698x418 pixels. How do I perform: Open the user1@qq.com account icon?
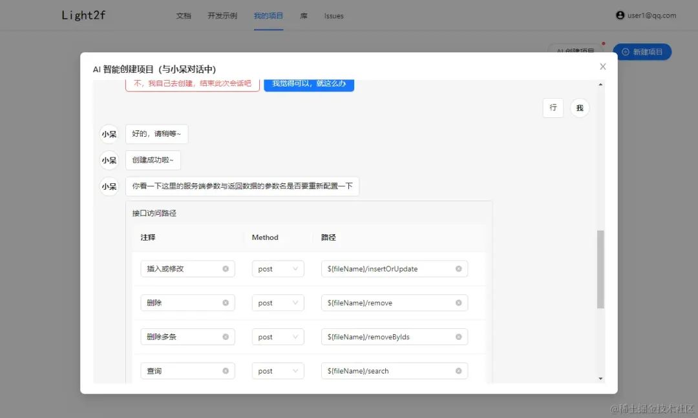click(621, 15)
